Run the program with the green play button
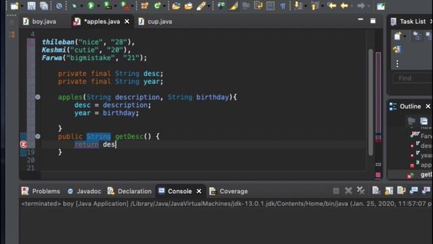 pos(91,5)
